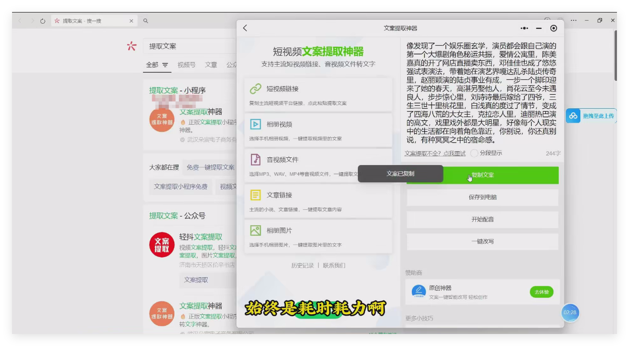Click the green 去体验 button
The width and height of the screenshot is (629, 346).
541,292
